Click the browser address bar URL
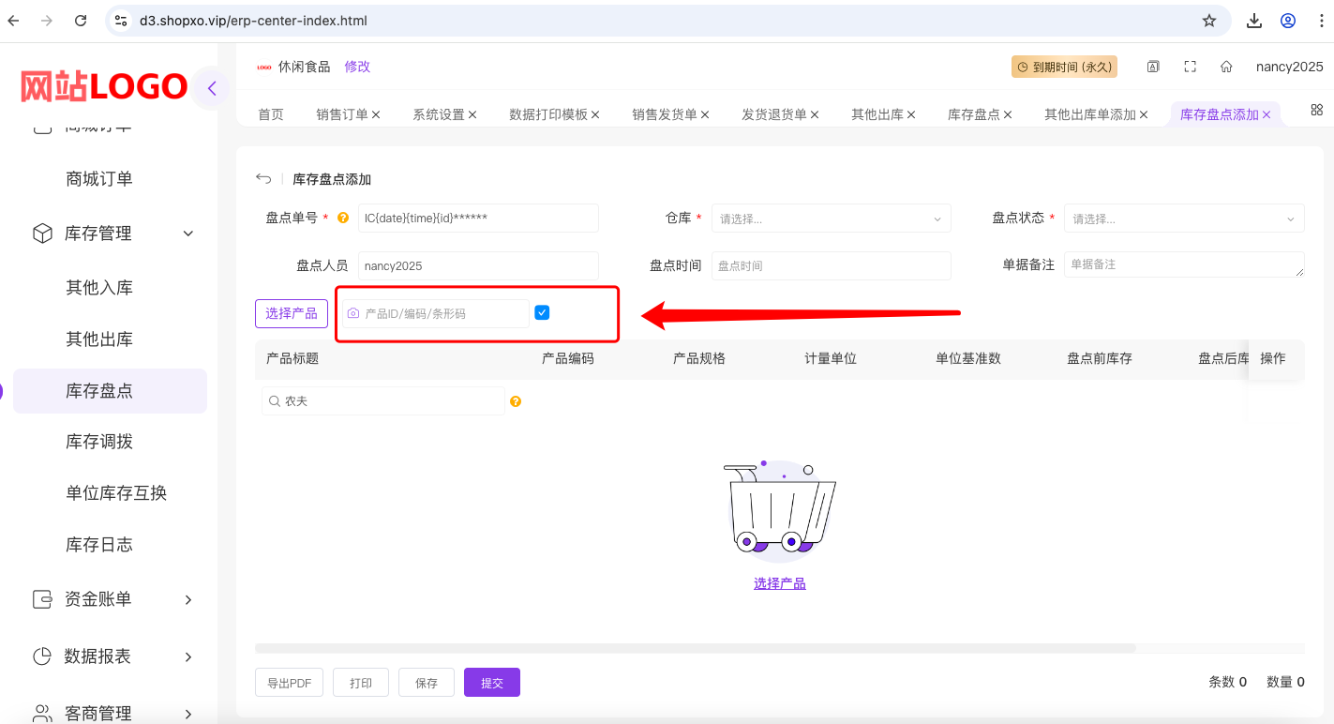 coord(253,21)
